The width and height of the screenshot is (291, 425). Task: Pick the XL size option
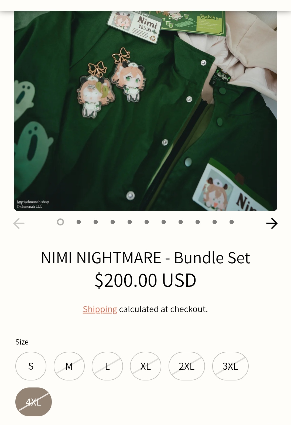pyautogui.click(x=146, y=366)
